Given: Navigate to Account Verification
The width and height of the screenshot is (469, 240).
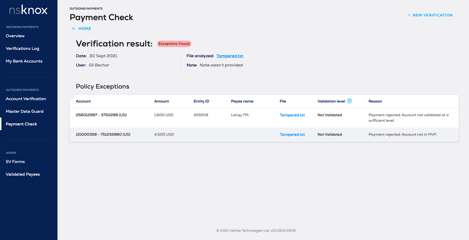Looking at the screenshot, I should click(x=26, y=99).
